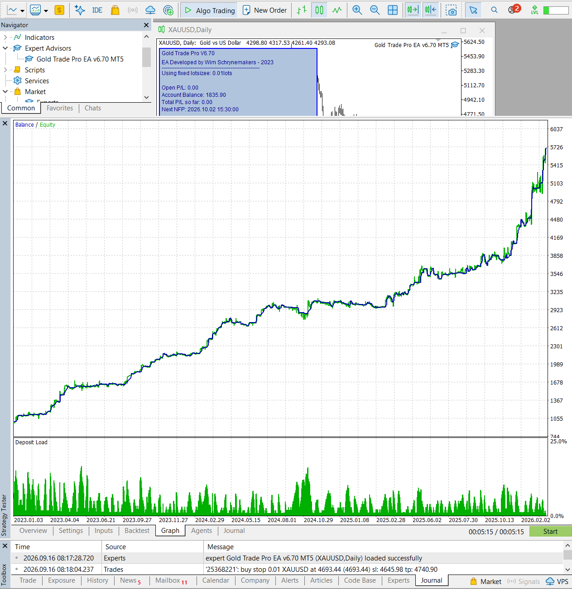Close the Strategy Tester panel
The width and height of the screenshot is (572, 589).
pos(5,123)
